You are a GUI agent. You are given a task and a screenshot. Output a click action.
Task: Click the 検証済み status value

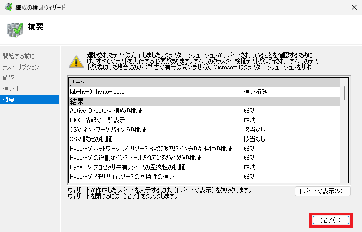[255, 92]
